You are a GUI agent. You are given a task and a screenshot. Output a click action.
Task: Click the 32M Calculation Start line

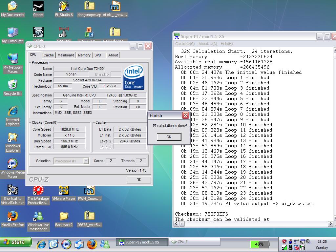[237, 51]
